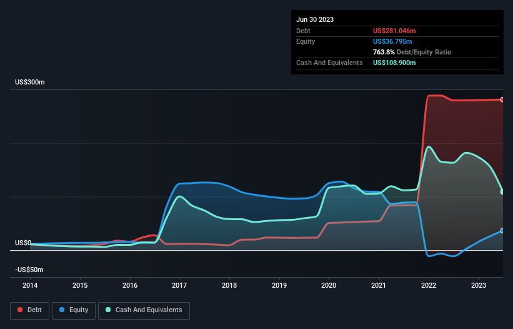Viewport: 513px width, 329px height.
Task: Click the 2017 x-axis label
Action: [179, 285]
